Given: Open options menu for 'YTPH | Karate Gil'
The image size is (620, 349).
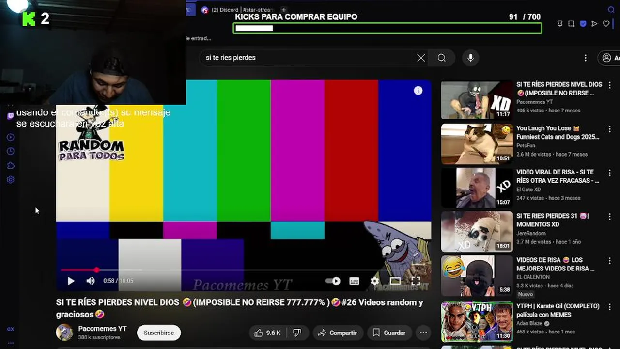Looking at the screenshot, I should [610, 307].
